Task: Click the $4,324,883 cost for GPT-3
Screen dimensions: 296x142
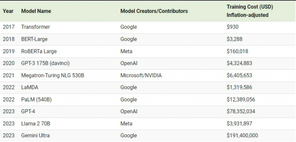Action: pyautogui.click(x=239, y=63)
